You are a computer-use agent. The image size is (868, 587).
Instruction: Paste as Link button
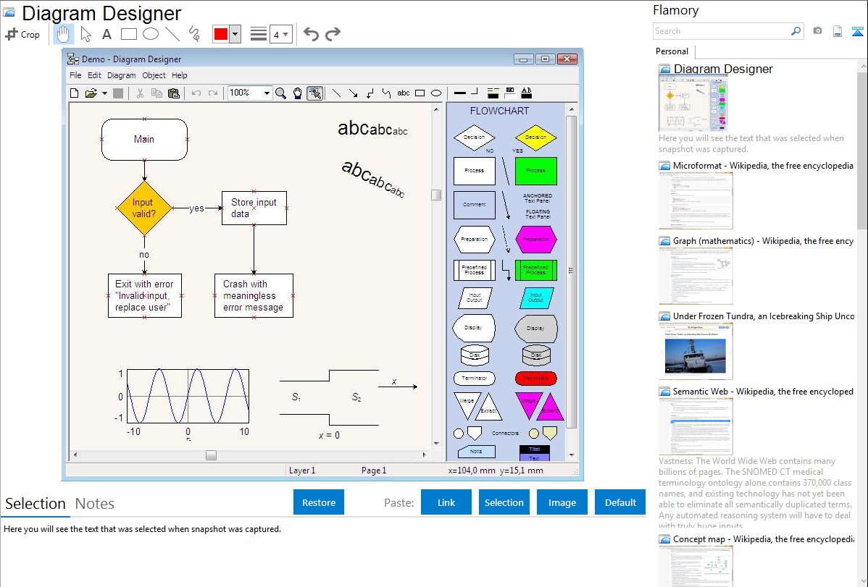(x=446, y=502)
